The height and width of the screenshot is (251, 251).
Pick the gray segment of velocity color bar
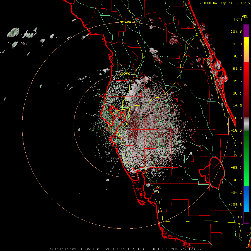tap(246, 124)
